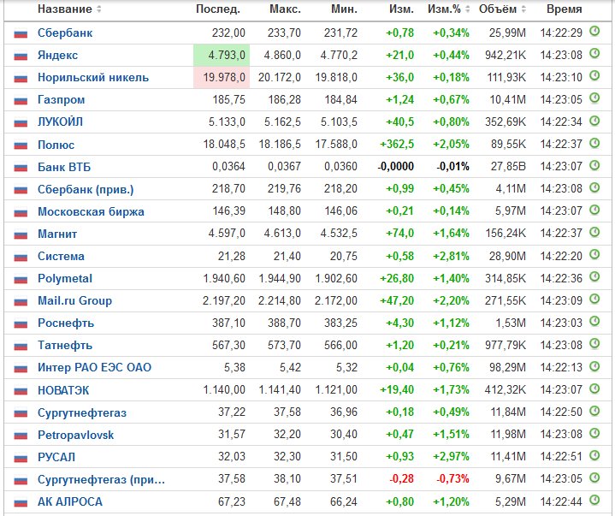Click Норильский никель last price 19.978,0 cell
Image resolution: width=615 pixels, height=516 pixels.
222,77
